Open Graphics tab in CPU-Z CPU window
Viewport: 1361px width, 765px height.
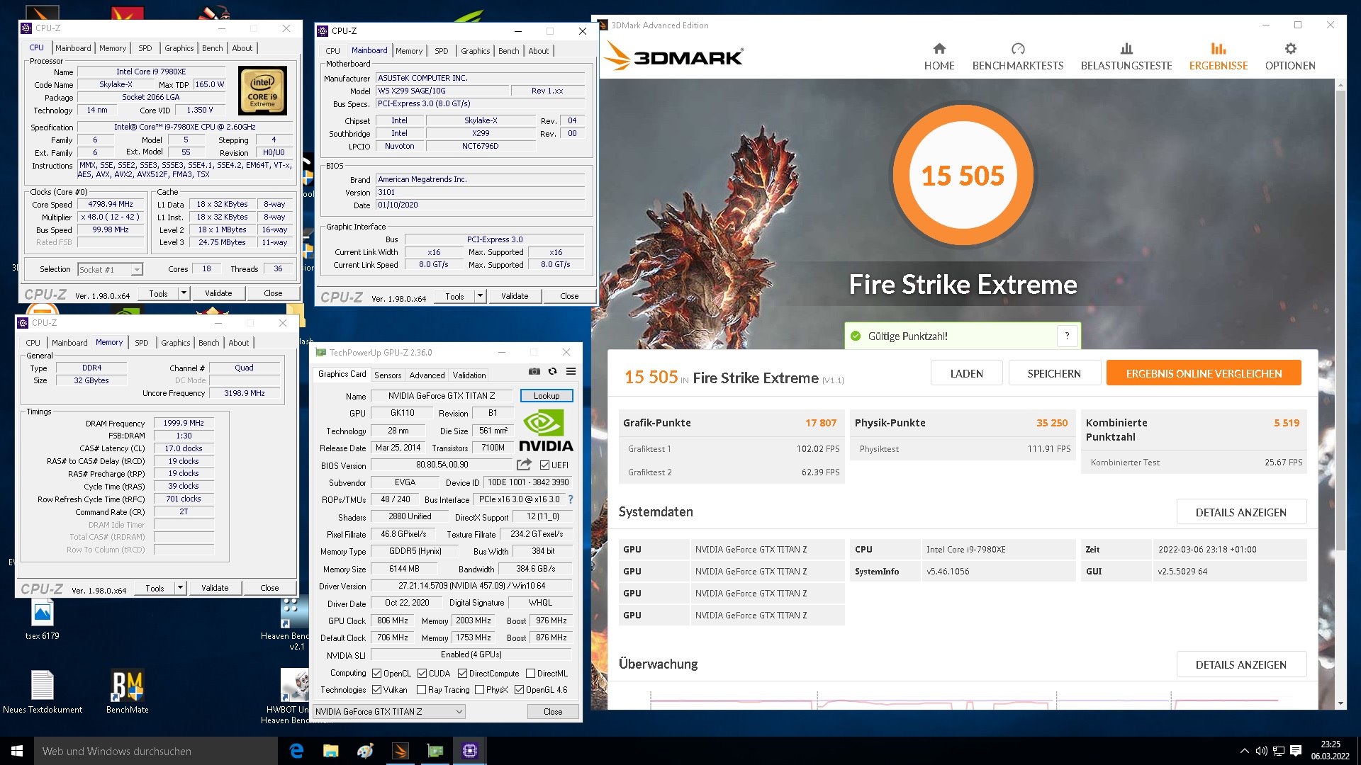pos(179,48)
